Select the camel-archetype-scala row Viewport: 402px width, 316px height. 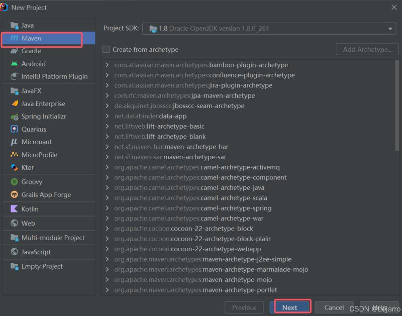point(248,198)
